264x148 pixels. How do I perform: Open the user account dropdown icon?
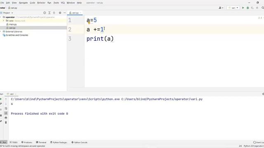221,8
